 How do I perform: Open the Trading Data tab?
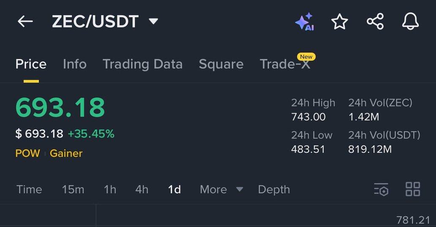coord(142,64)
